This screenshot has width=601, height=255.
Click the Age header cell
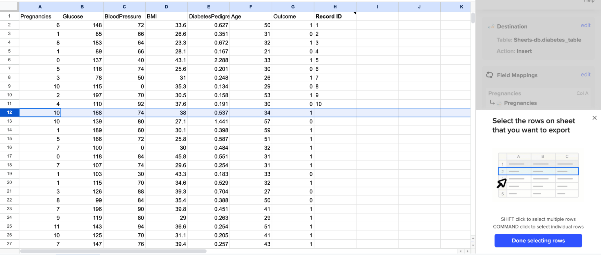[250, 16]
